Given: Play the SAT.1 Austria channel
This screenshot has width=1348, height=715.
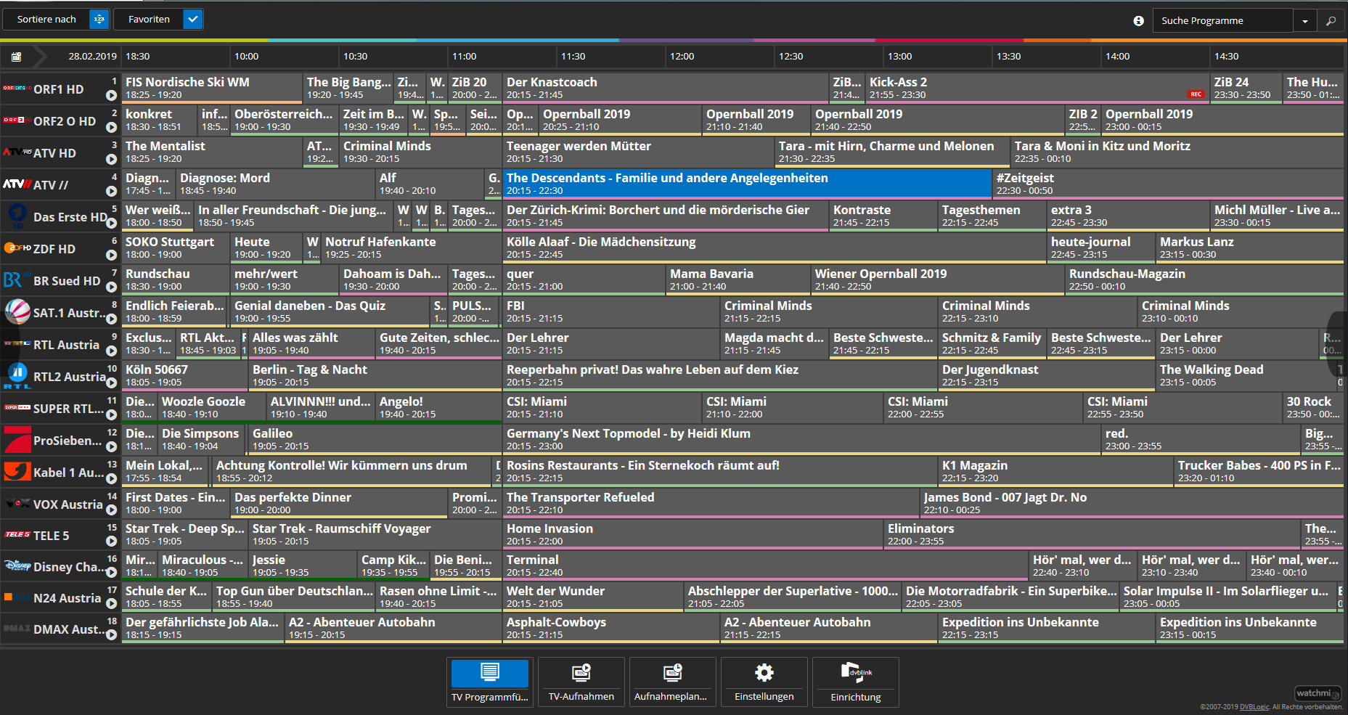Looking at the screenshot, I should pos(111,319).
